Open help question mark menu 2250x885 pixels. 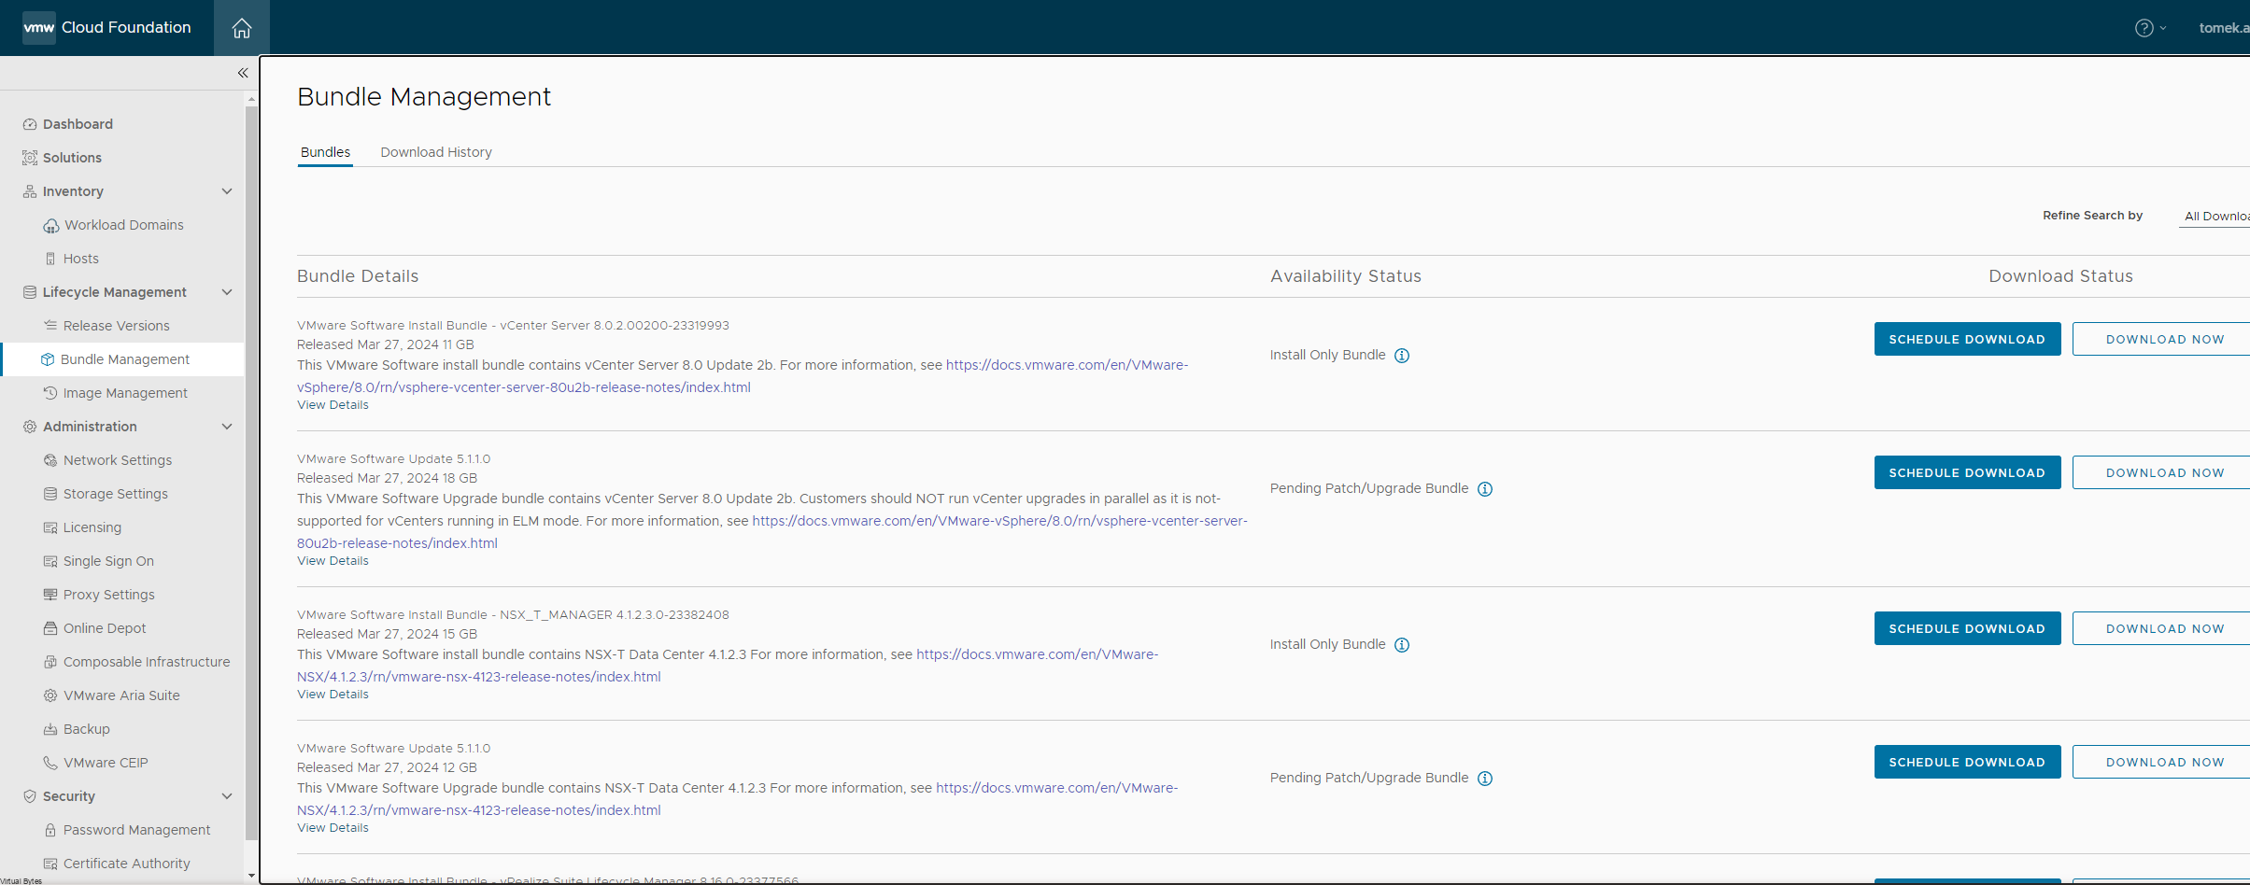tap(2150, 28)
